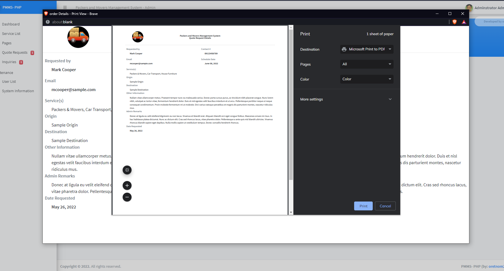Click the PMMS- PHP brand link
The width and height of the screenshot is (504, 271).
[12, 7]
